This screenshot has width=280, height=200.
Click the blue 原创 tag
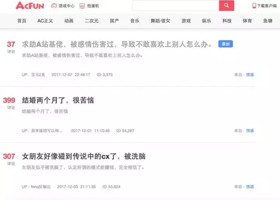[x=226, y=44]
